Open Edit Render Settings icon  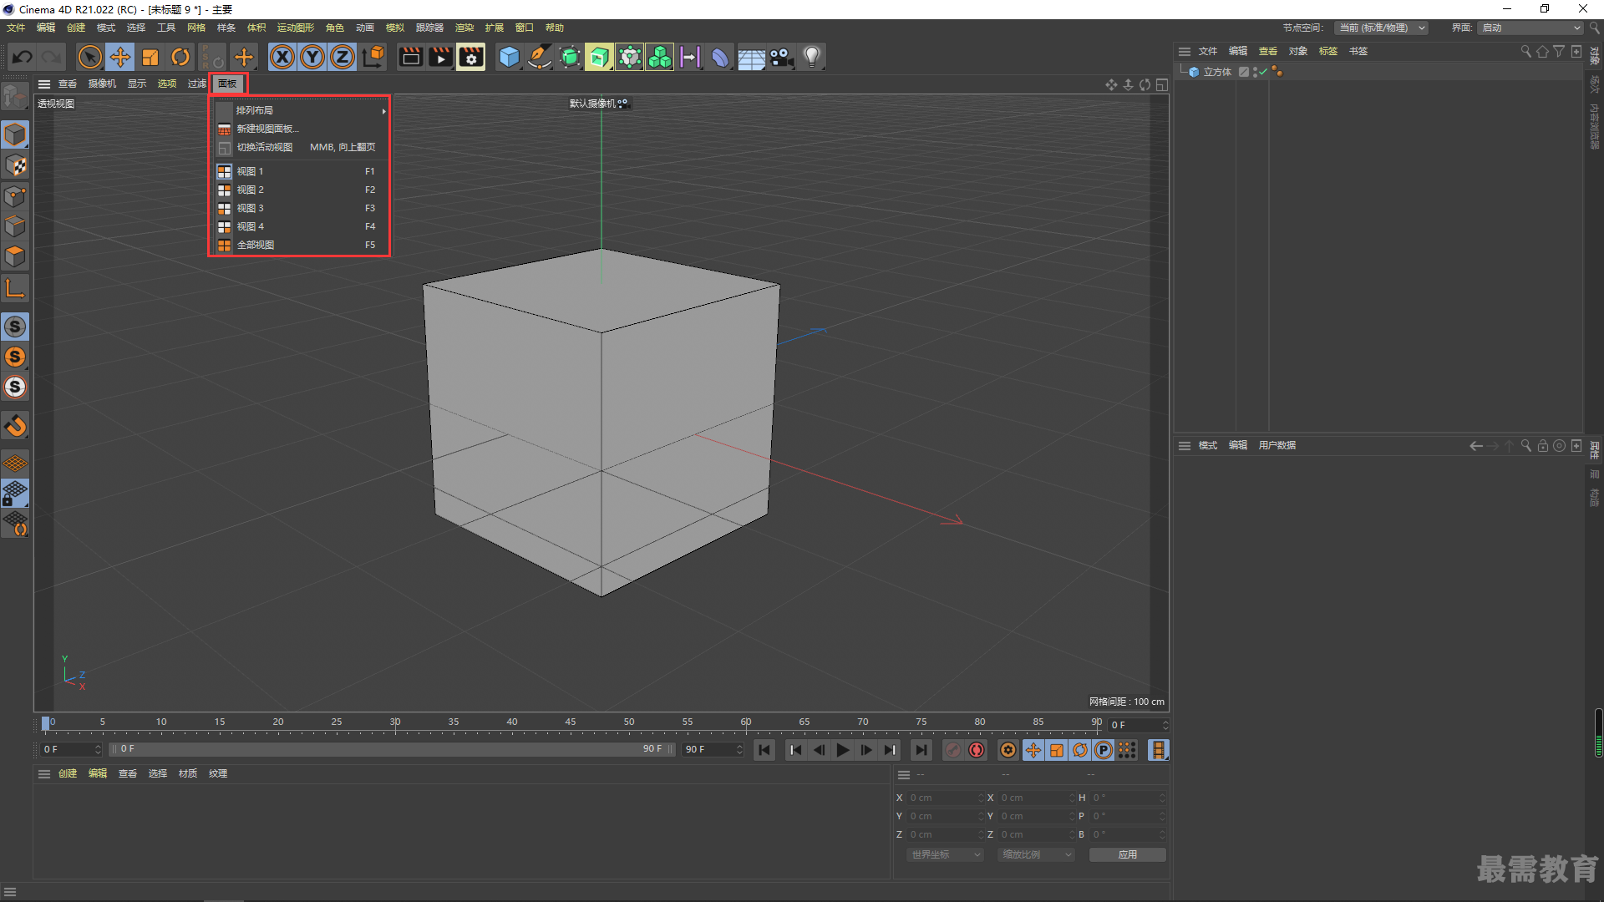tap(471, 57)
